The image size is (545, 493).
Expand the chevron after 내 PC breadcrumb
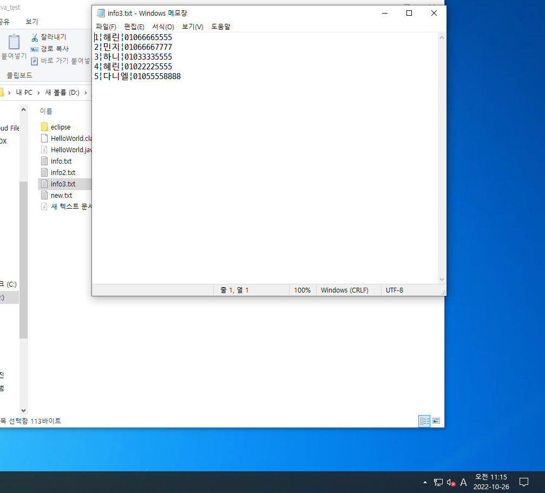click(38, 93)
